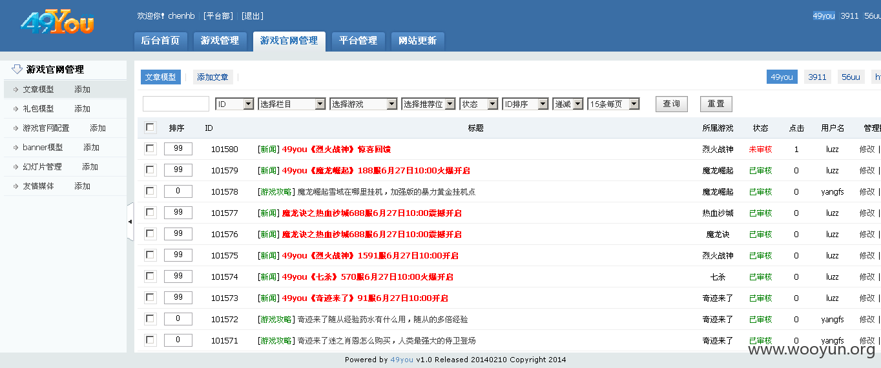The image size is (881, 368).
Task: Open article 49you《七杀》570服 title
Action: (368, 276)
